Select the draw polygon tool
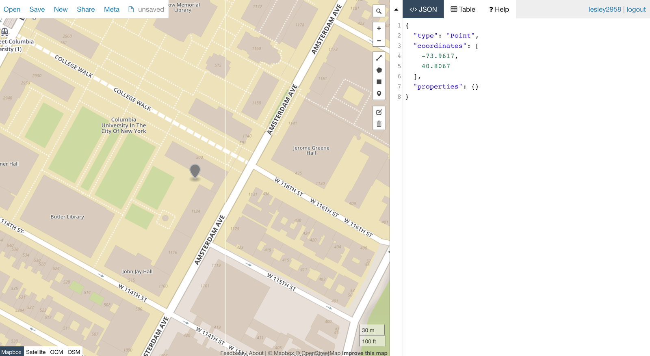Image resolution: width=650 pixels, height=356 pixels. click(x=379, y=70)
